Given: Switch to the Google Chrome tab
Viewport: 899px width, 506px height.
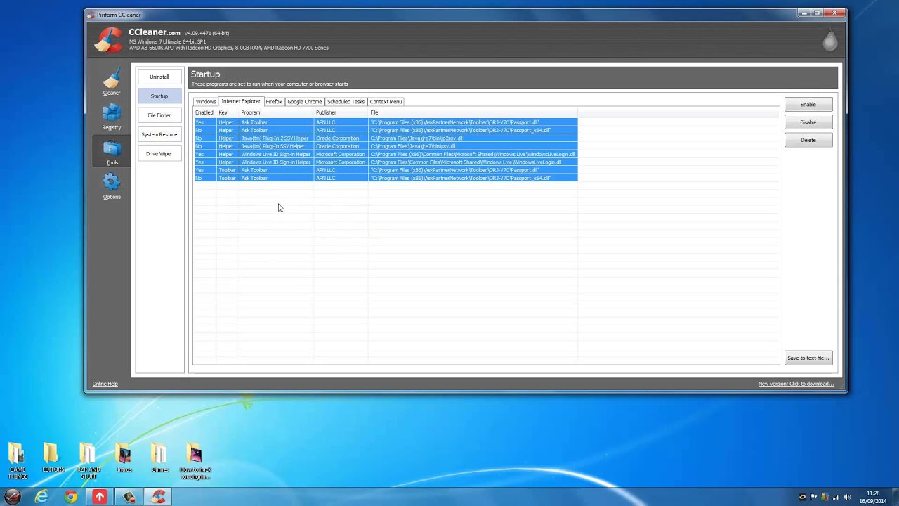Looking at the screenshot, I should [x=304, y=101].
